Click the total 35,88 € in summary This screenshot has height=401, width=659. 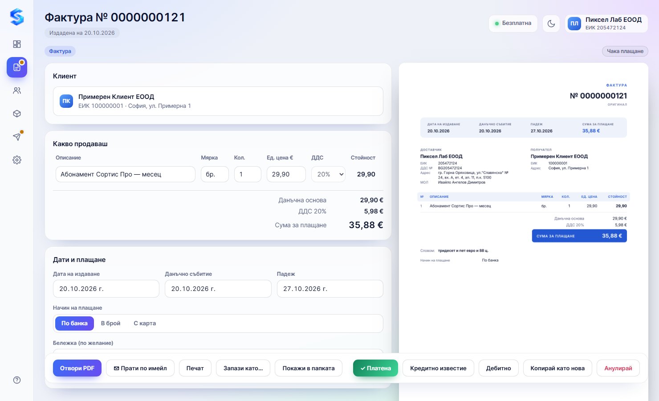coord(366,225)
